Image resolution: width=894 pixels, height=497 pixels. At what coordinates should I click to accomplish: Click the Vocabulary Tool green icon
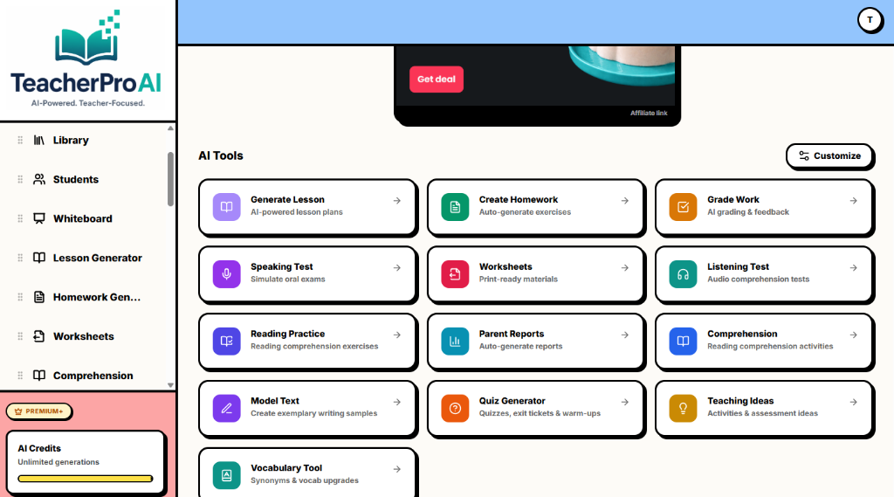[226, 475]
